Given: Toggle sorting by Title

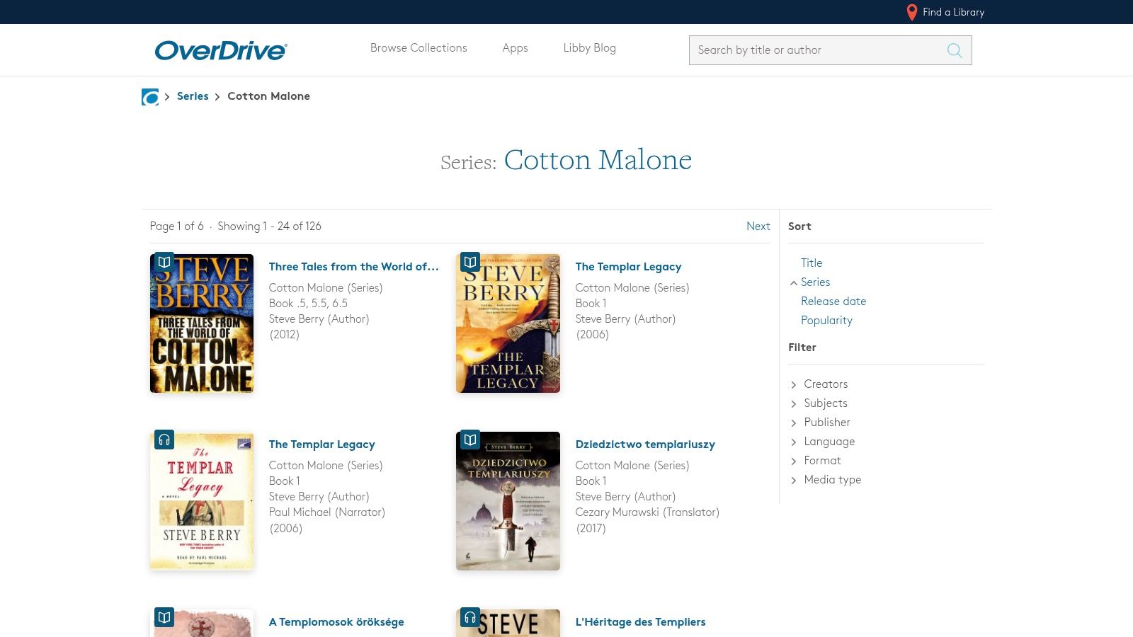Looking at the screenshot, I should [812, 263].
